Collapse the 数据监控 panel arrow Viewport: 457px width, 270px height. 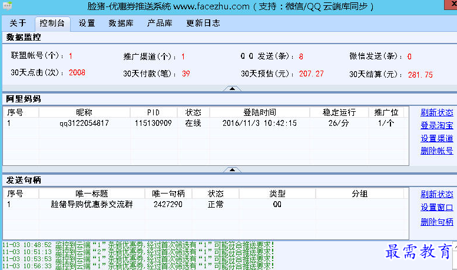coord(232,89)
